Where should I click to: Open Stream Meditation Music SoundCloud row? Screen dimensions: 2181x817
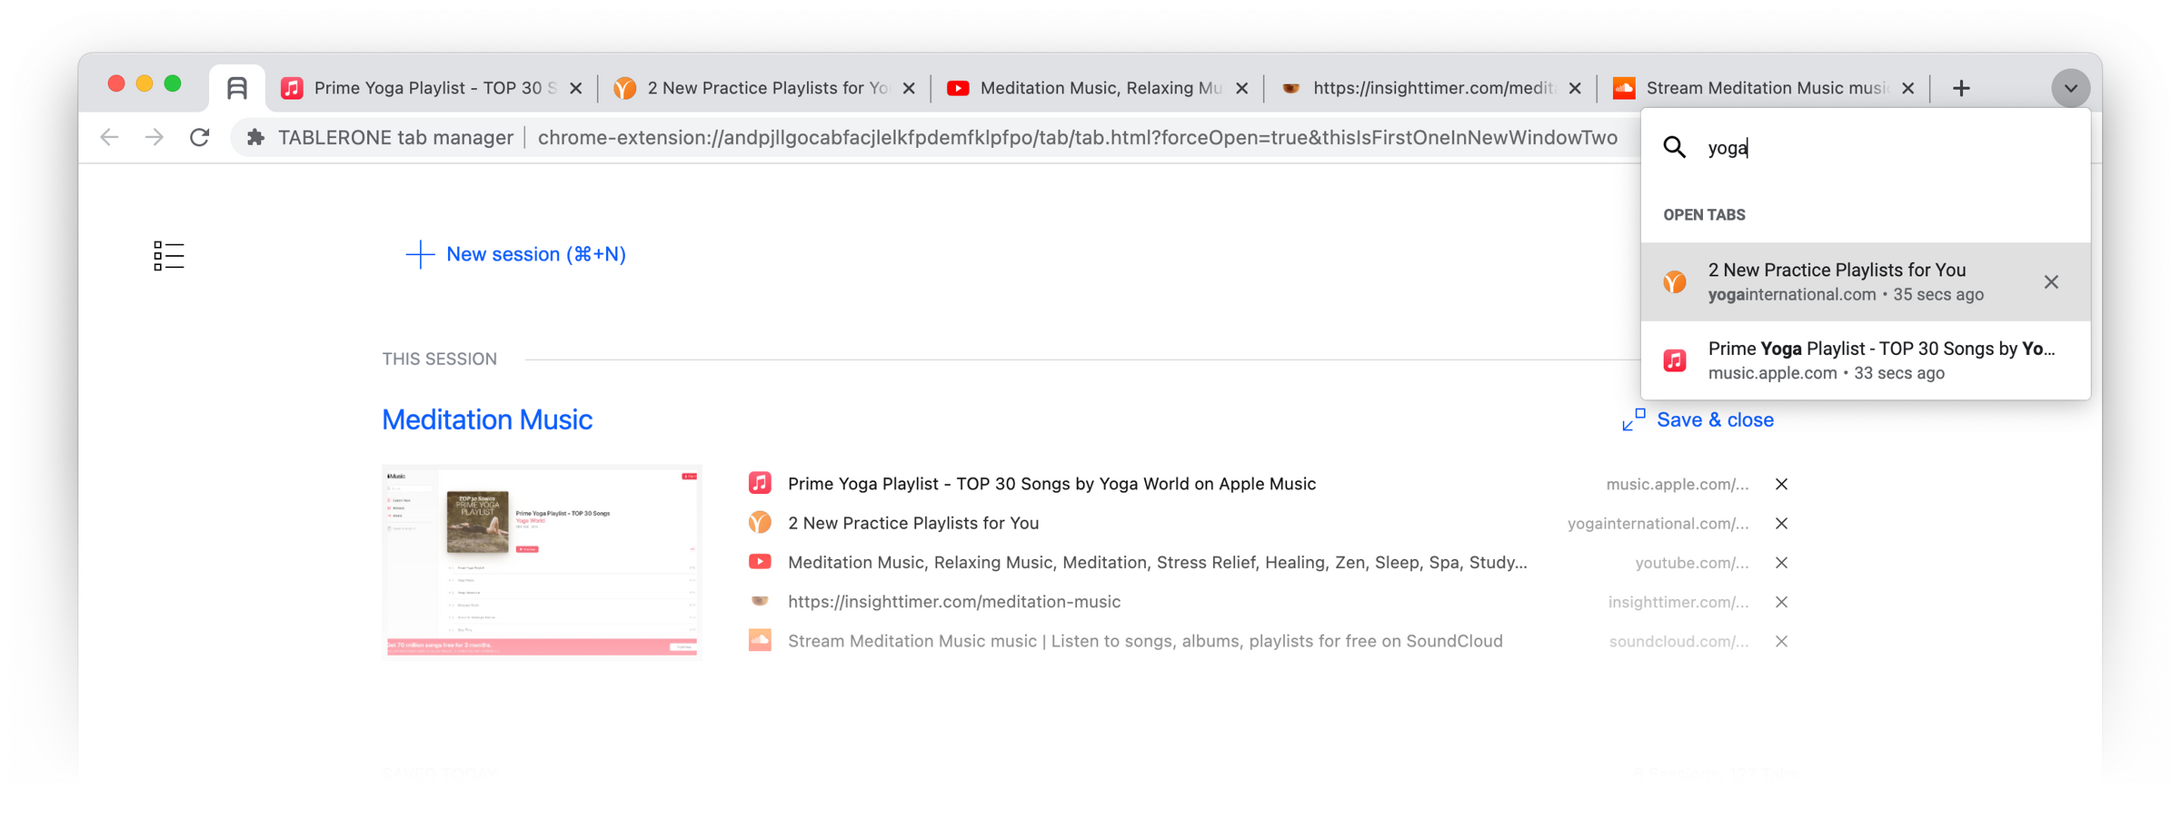[1145, 641]
